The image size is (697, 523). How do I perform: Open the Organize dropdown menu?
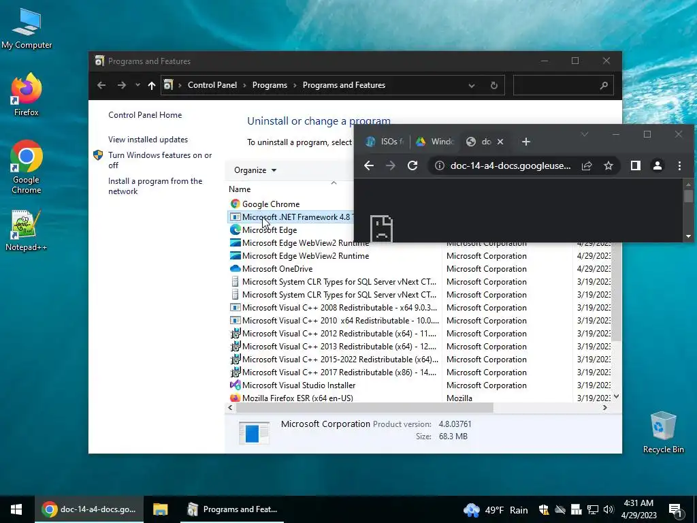(x=255, y=170)
